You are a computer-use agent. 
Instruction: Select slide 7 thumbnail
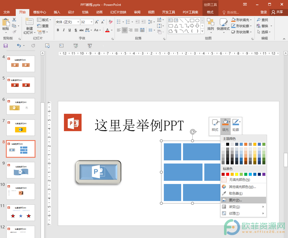20,127
